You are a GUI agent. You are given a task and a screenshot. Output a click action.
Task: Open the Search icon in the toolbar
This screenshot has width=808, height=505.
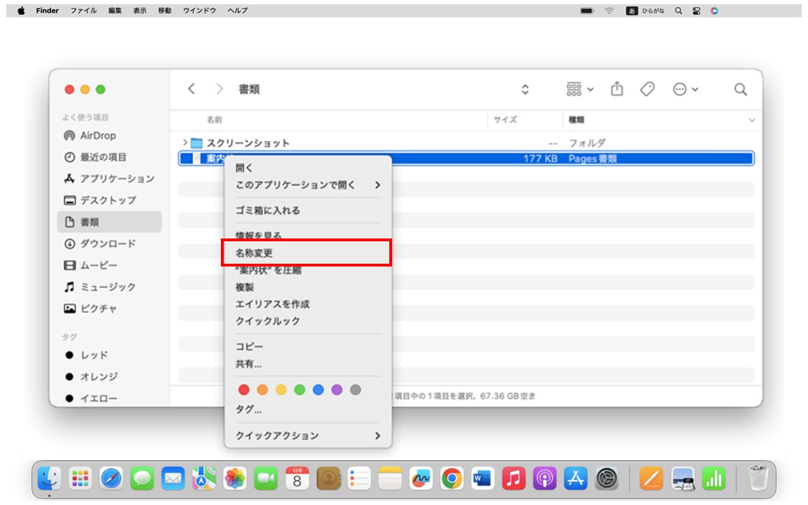coord(740,89)
